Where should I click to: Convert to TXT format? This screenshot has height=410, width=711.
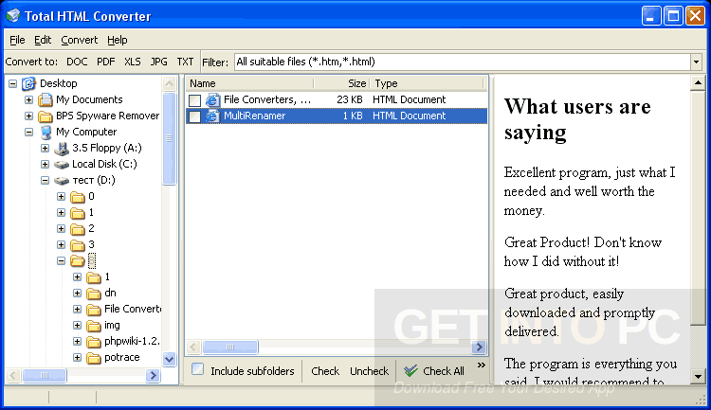[185, 62]
